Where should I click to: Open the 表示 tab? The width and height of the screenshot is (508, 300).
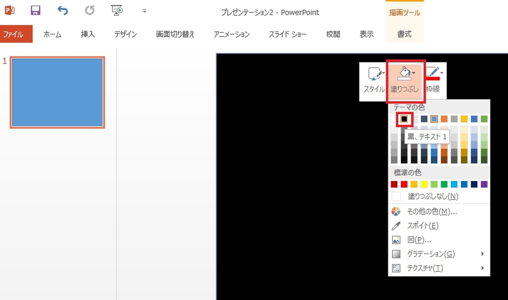point(367,34)
